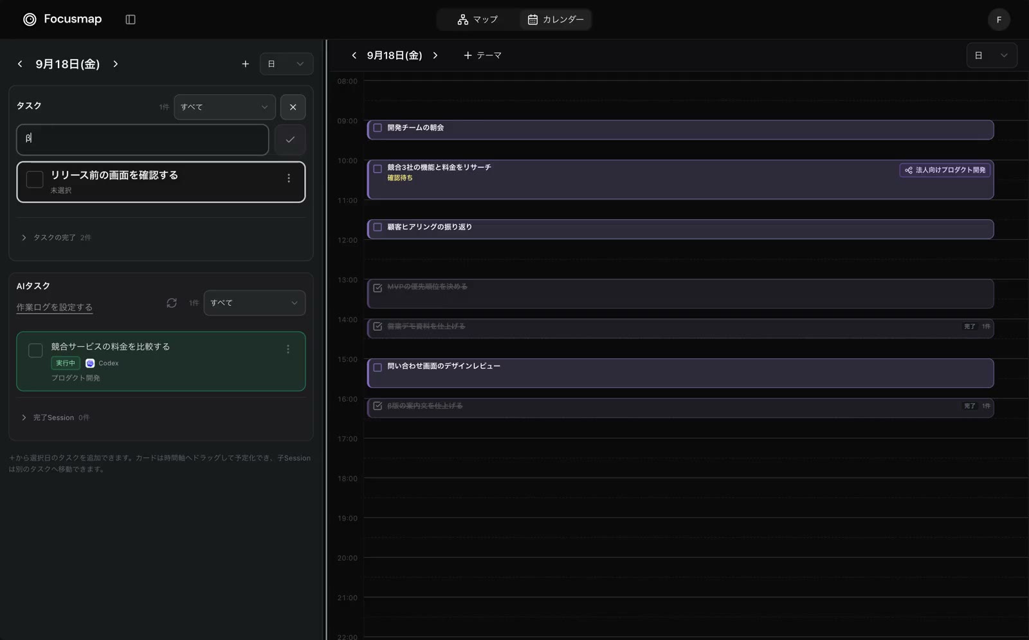Screen dimensions: 1029x640
Task: Click the plus icon to add task
Action: tap(245, 64)
